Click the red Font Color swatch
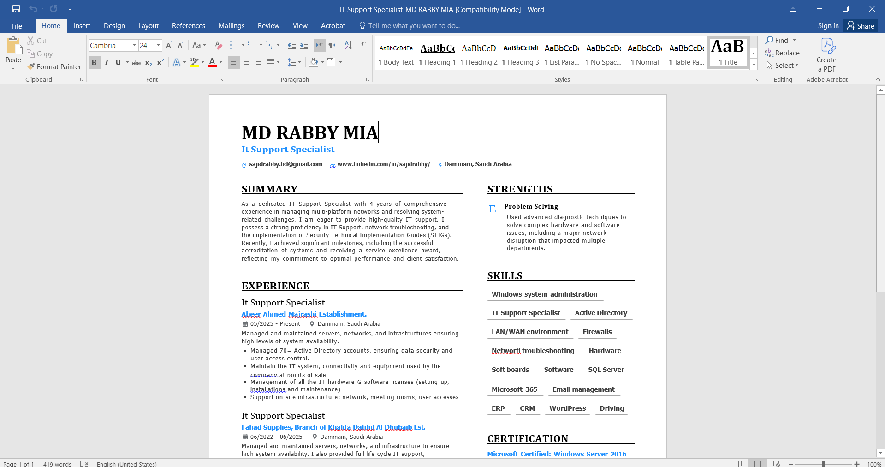 pos(212,62)
